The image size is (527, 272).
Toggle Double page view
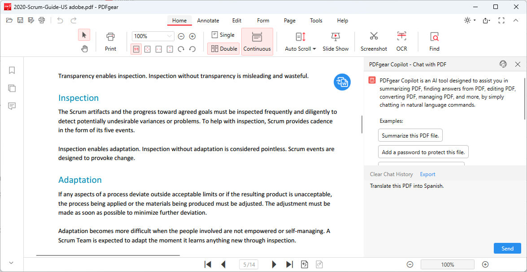click(223, 49)
